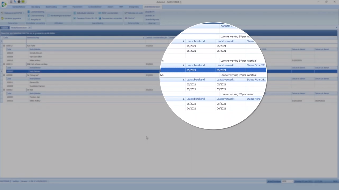Screen dimensions: 339x190
Task: Click the Cleardb PV button
Action: pos(150,12)
